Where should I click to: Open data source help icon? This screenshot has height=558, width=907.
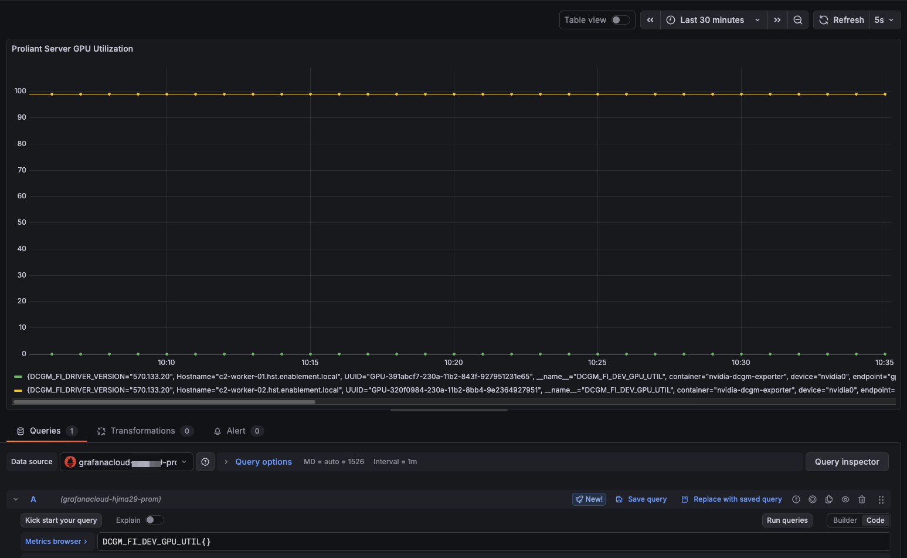tap(205, 462)
